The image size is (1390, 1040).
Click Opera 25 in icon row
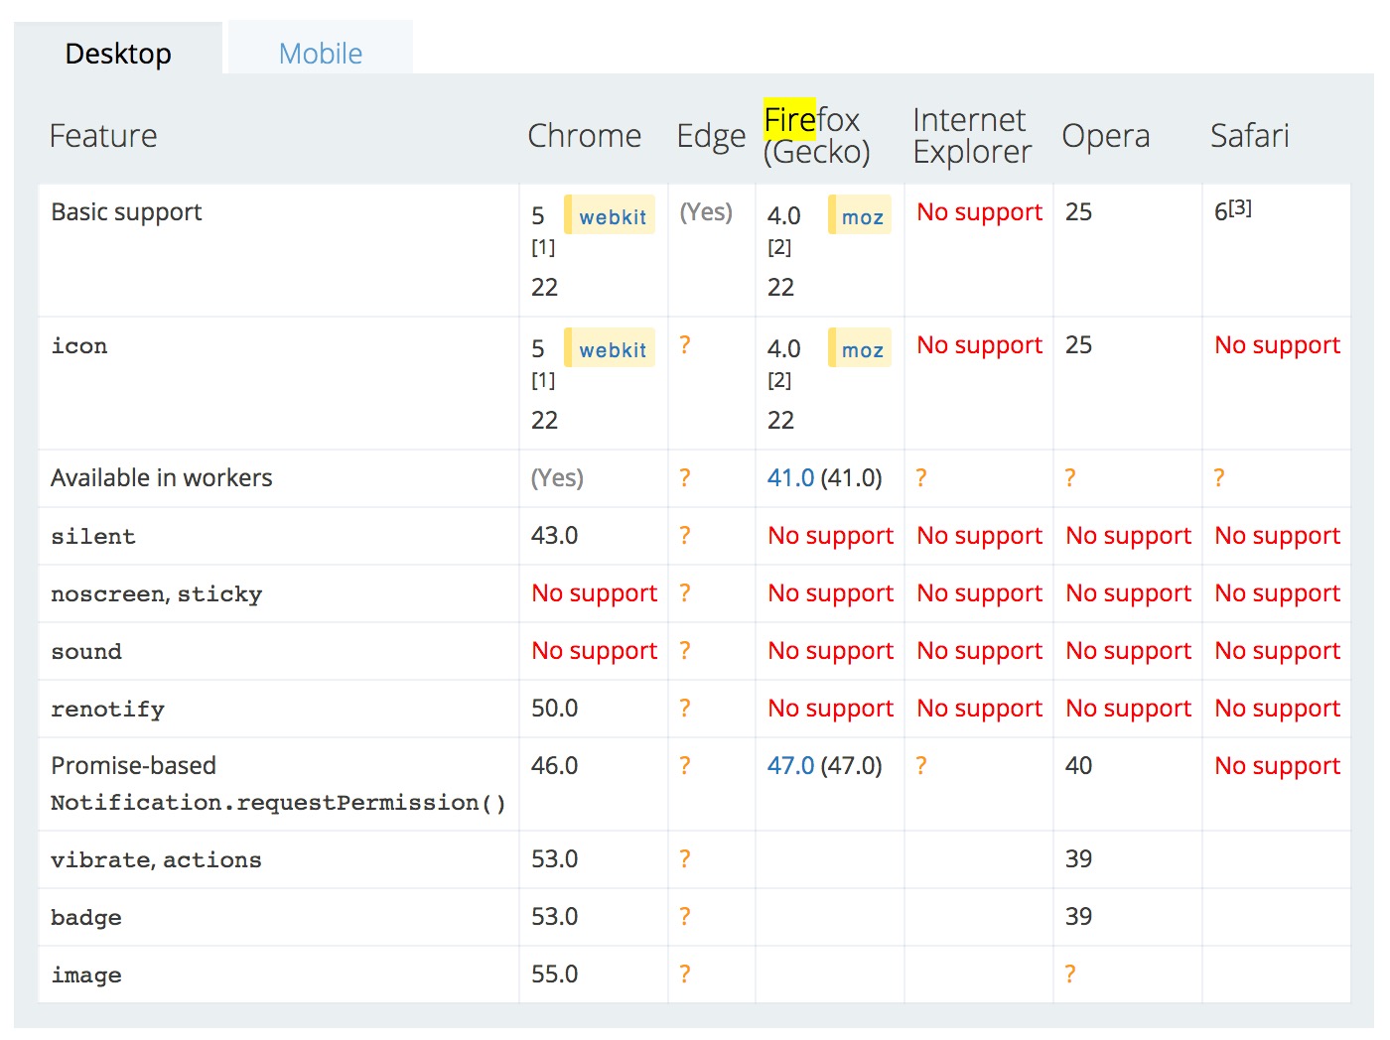[x=1078, y=344]
